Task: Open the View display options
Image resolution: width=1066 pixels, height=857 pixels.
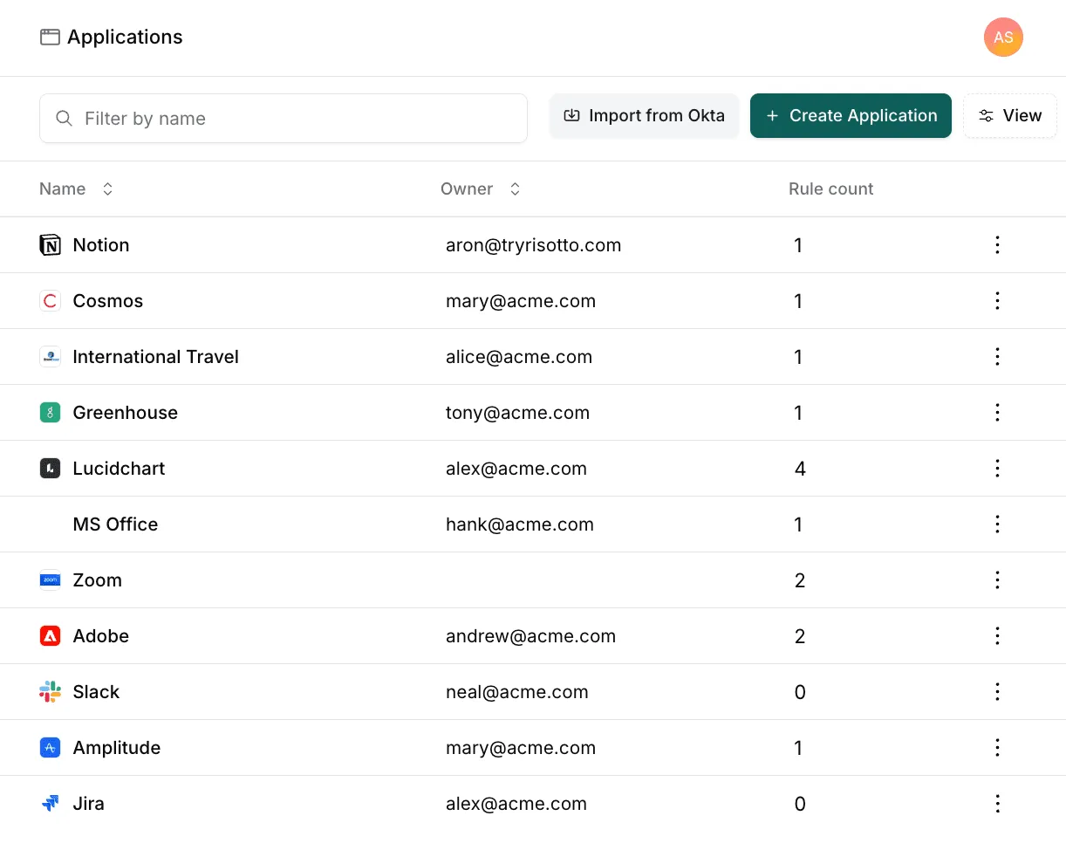Action: pyautogui.click(x=1009, y=115)
